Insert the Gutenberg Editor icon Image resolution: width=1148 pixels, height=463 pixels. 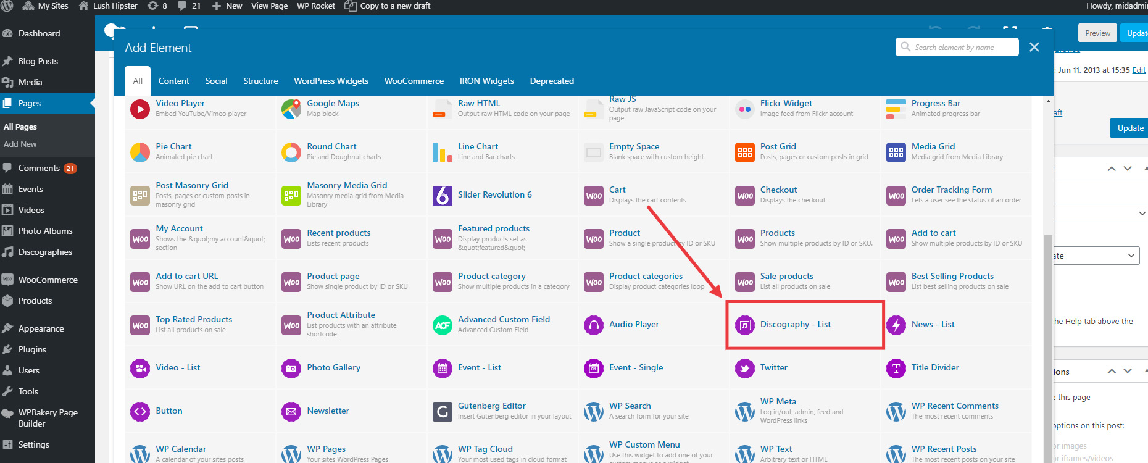coord(443,412)
